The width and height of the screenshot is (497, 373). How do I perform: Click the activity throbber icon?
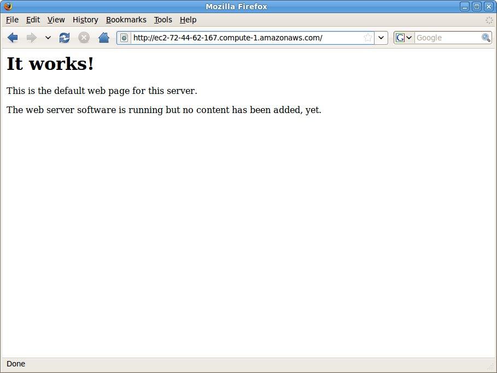[x=489, y=20]
